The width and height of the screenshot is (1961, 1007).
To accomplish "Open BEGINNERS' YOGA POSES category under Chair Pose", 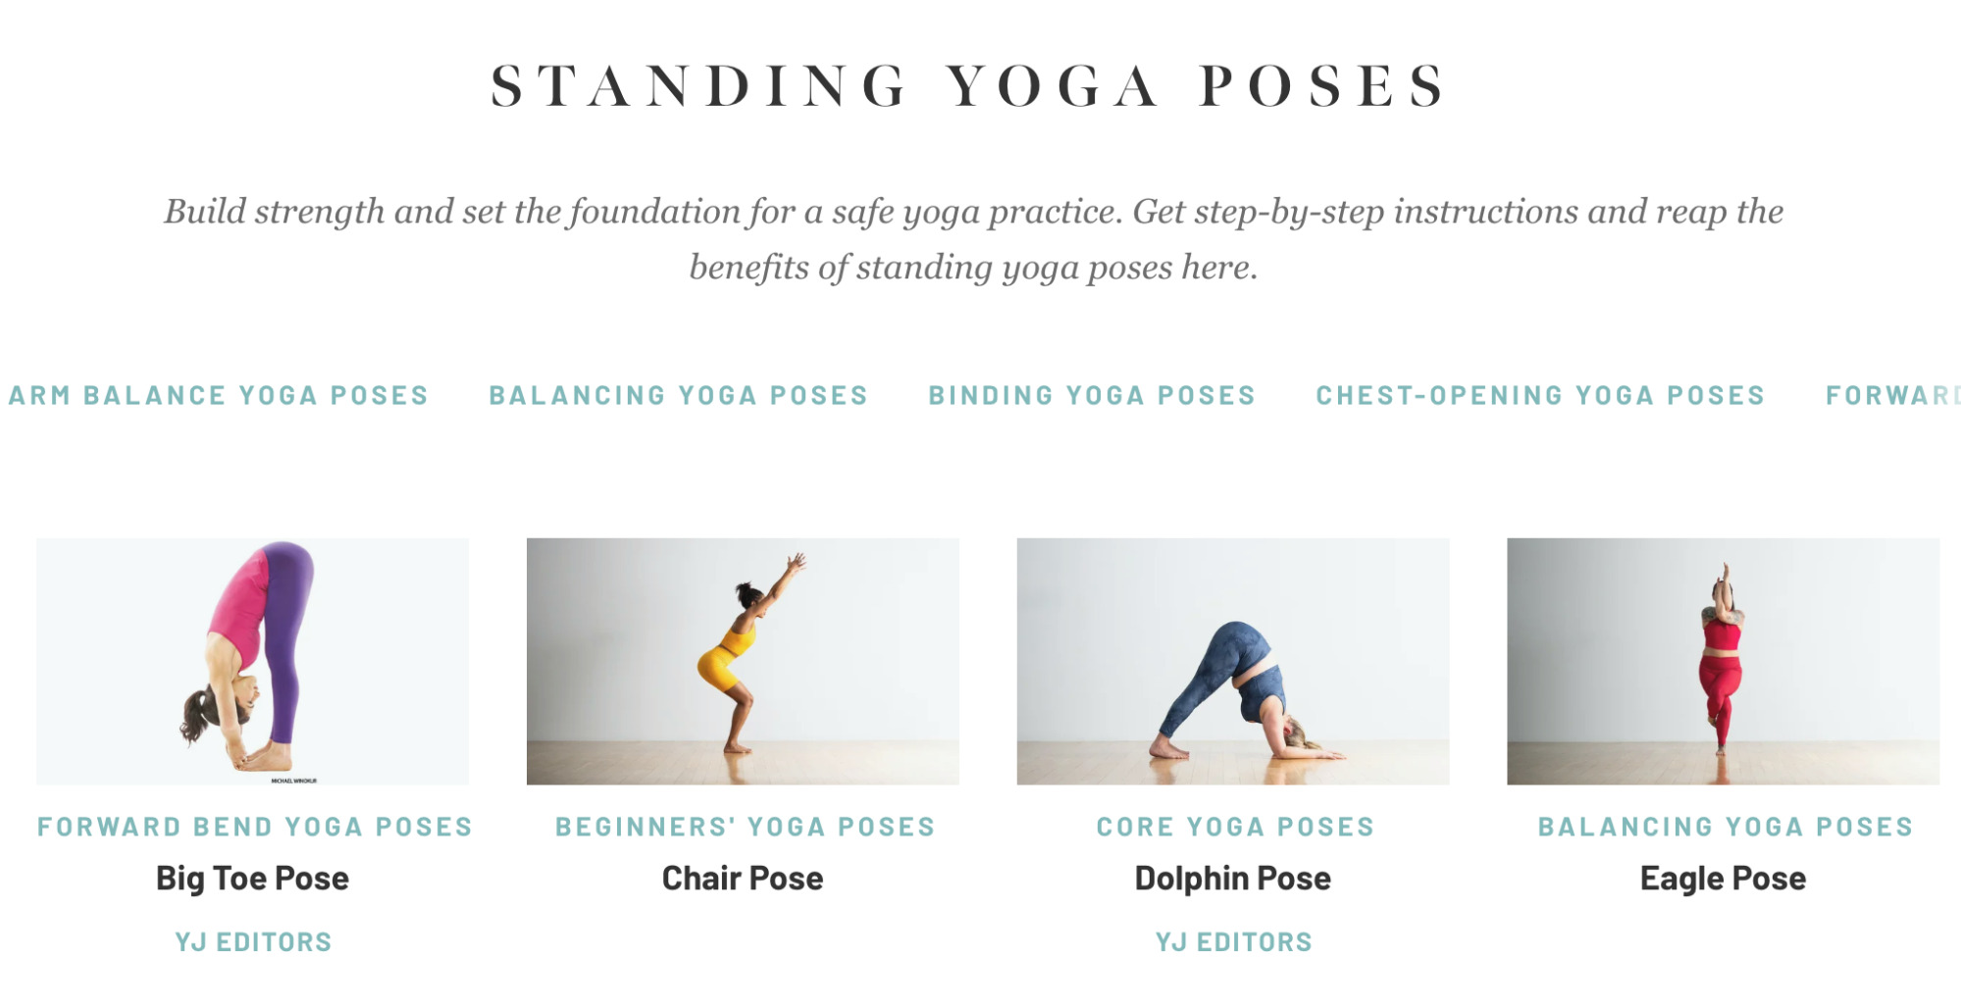I will tap(744, 827).
